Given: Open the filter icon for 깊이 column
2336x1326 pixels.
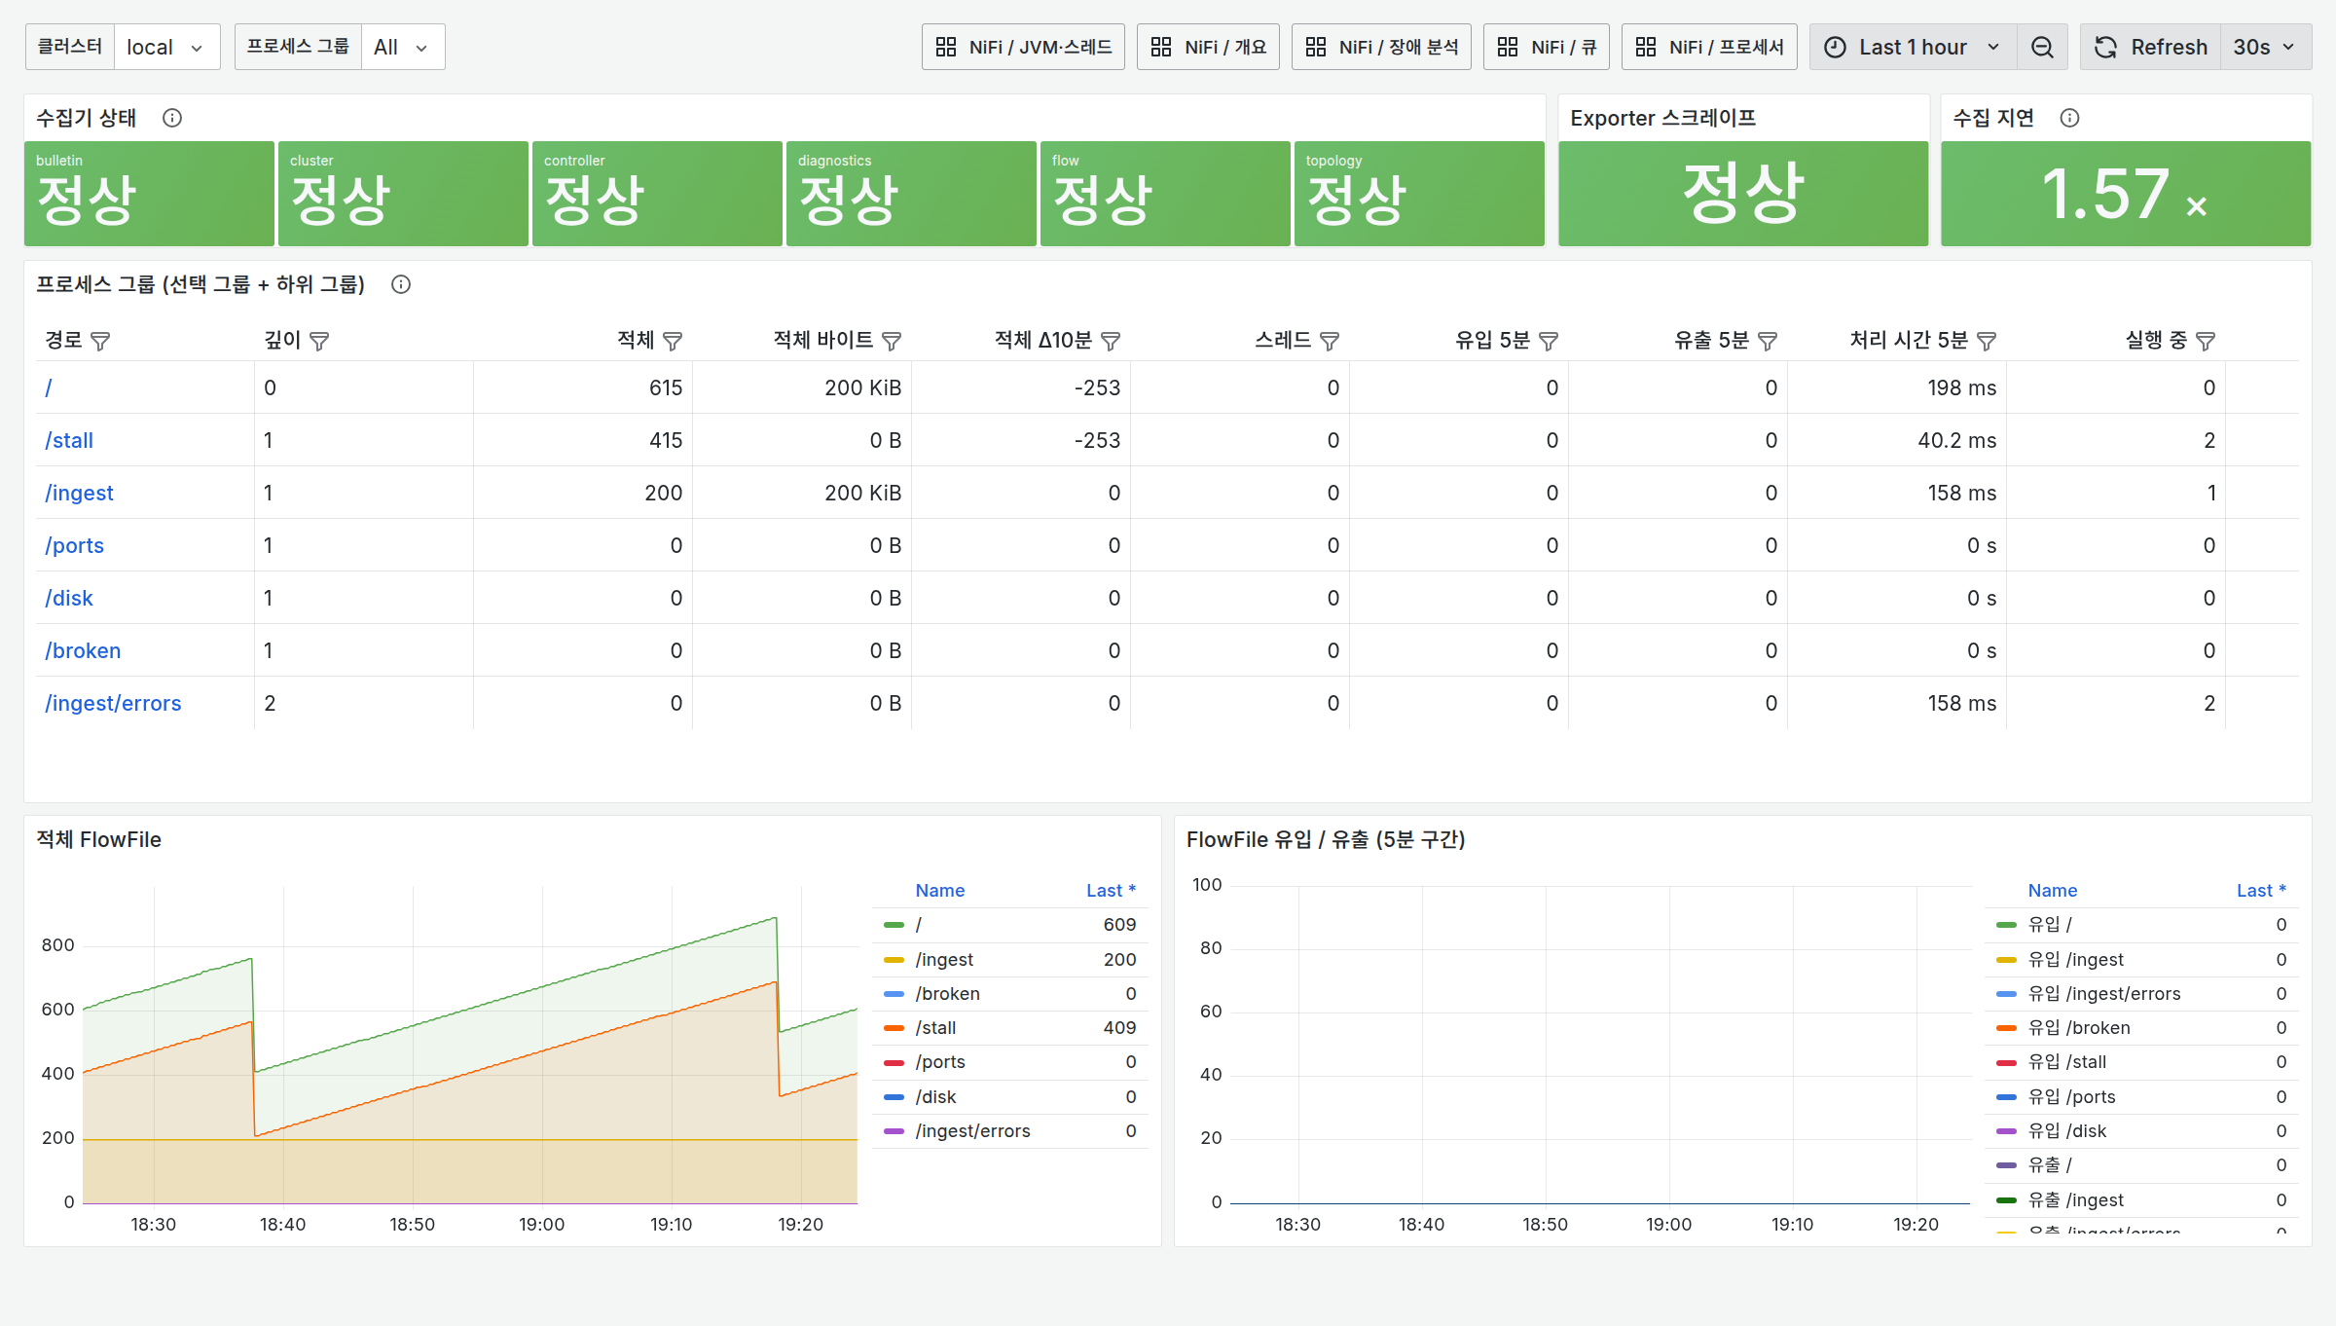Looking at the screenshot, I should click(x=319, y=341).
